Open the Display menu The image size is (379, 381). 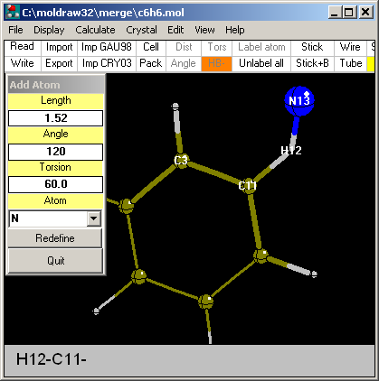tap(49, 30)
